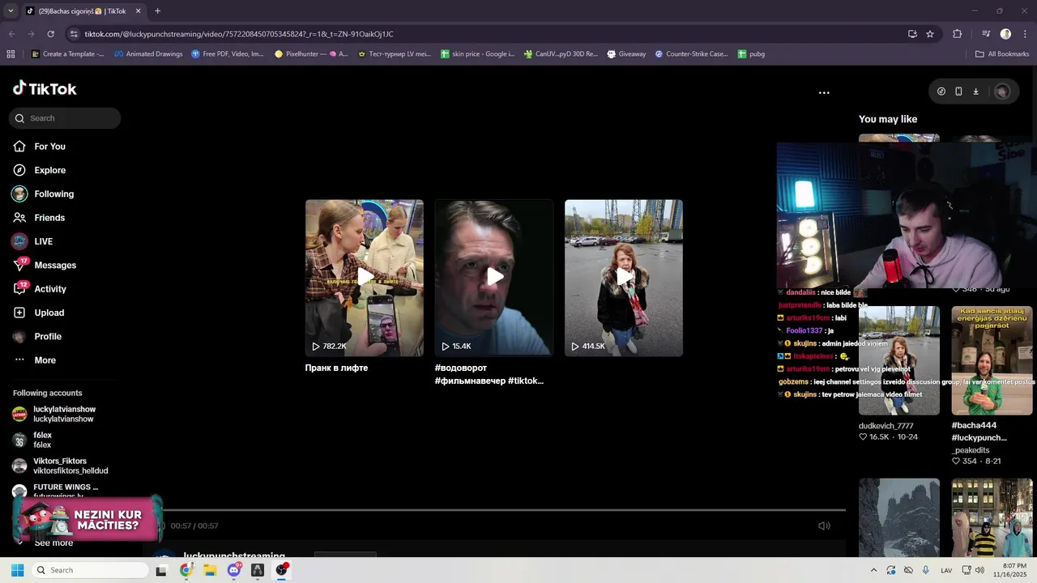
Task: Open the 'Giveaway' bookmark
Action: (625, 54)
